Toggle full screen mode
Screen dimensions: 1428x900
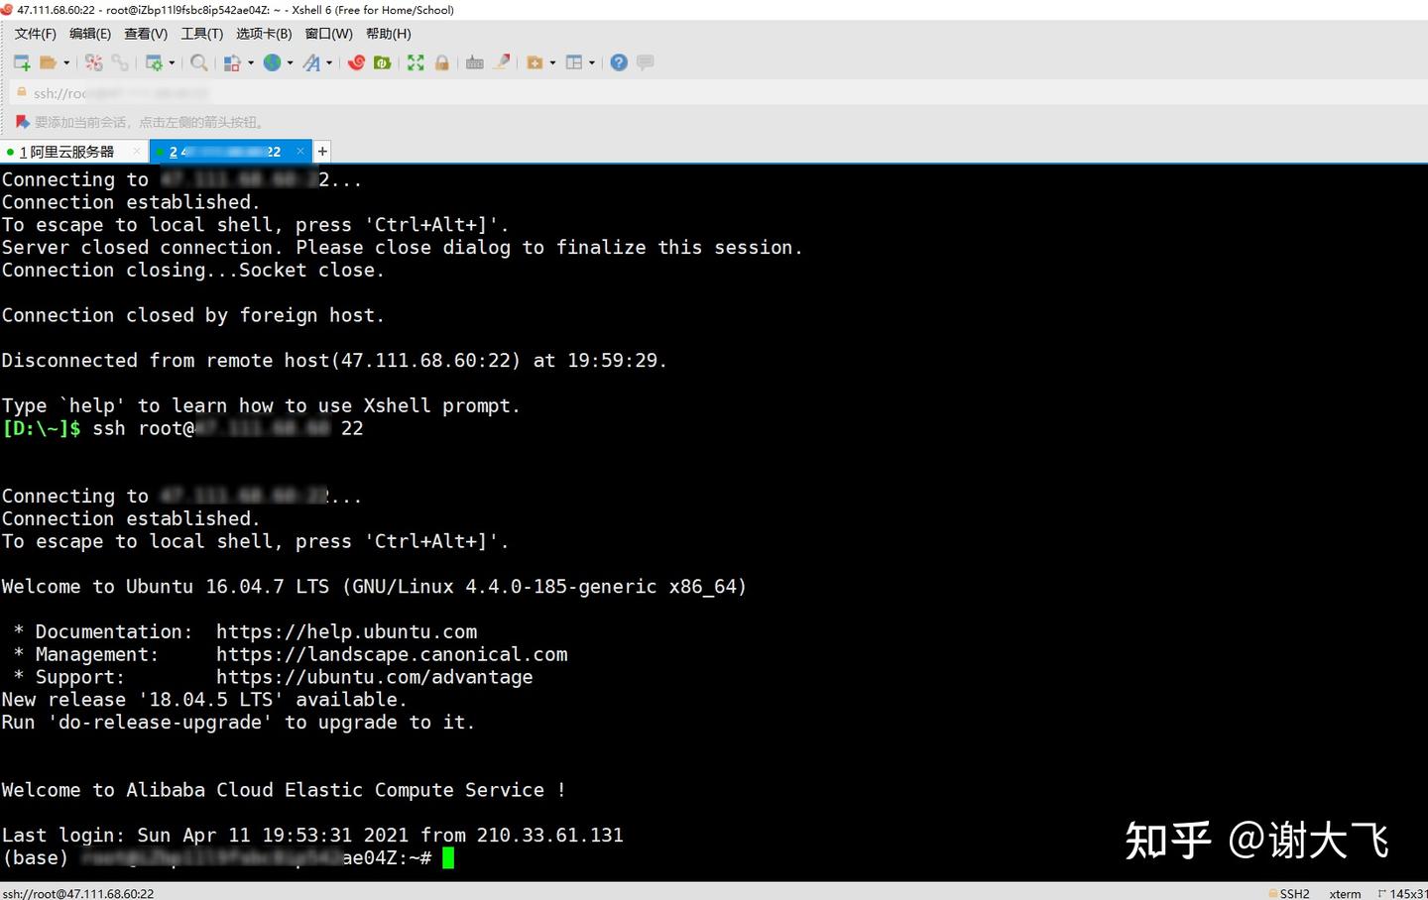coord(416,61)
